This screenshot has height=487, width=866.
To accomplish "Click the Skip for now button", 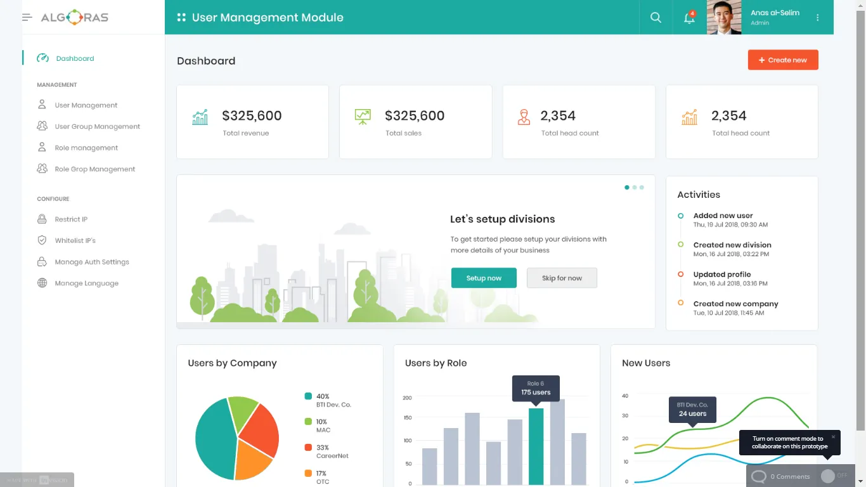I will [562, 278].
